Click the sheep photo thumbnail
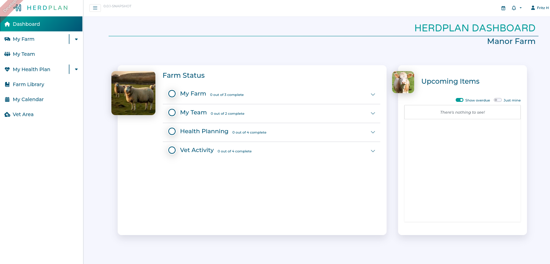Viewport: 550px width, 264px height. pyautogui.click(x=133, y=93)
